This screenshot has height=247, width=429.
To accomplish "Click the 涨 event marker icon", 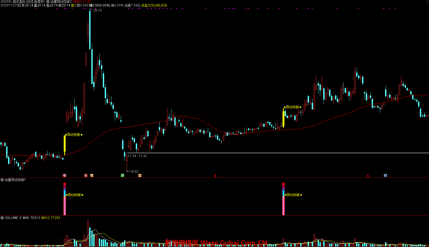I will tap(86, 176).
